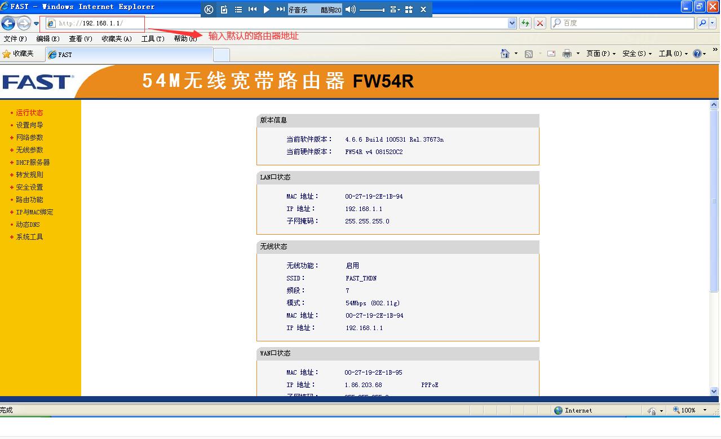Expand the 网络参数 menu section
This screenshot has width=721, height=439.
pos(30,137)
